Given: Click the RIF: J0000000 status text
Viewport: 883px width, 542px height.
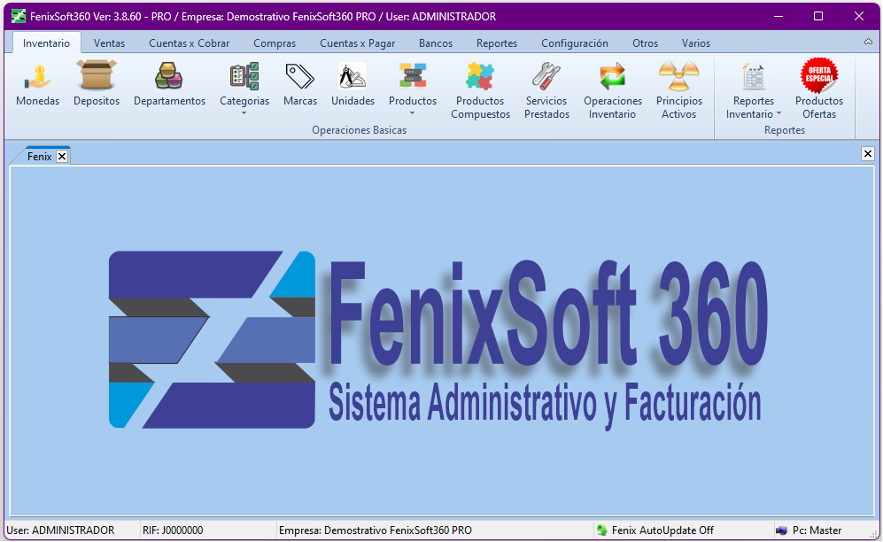Looking at the screenshot, I should [x=173, y=530].
